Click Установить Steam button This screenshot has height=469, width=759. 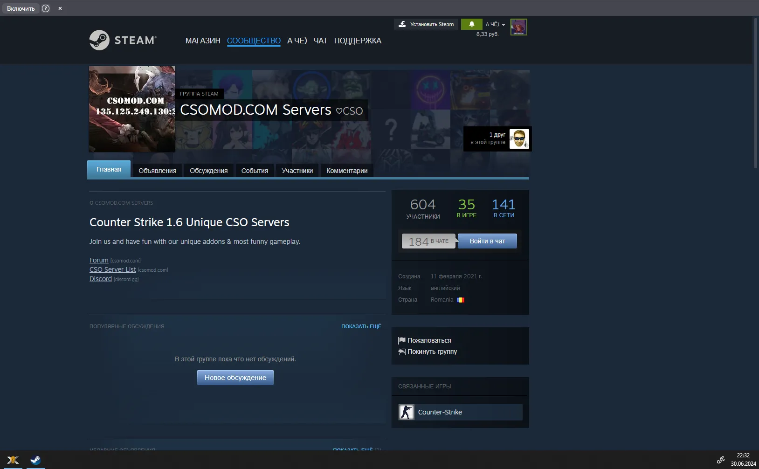point(426,24)
